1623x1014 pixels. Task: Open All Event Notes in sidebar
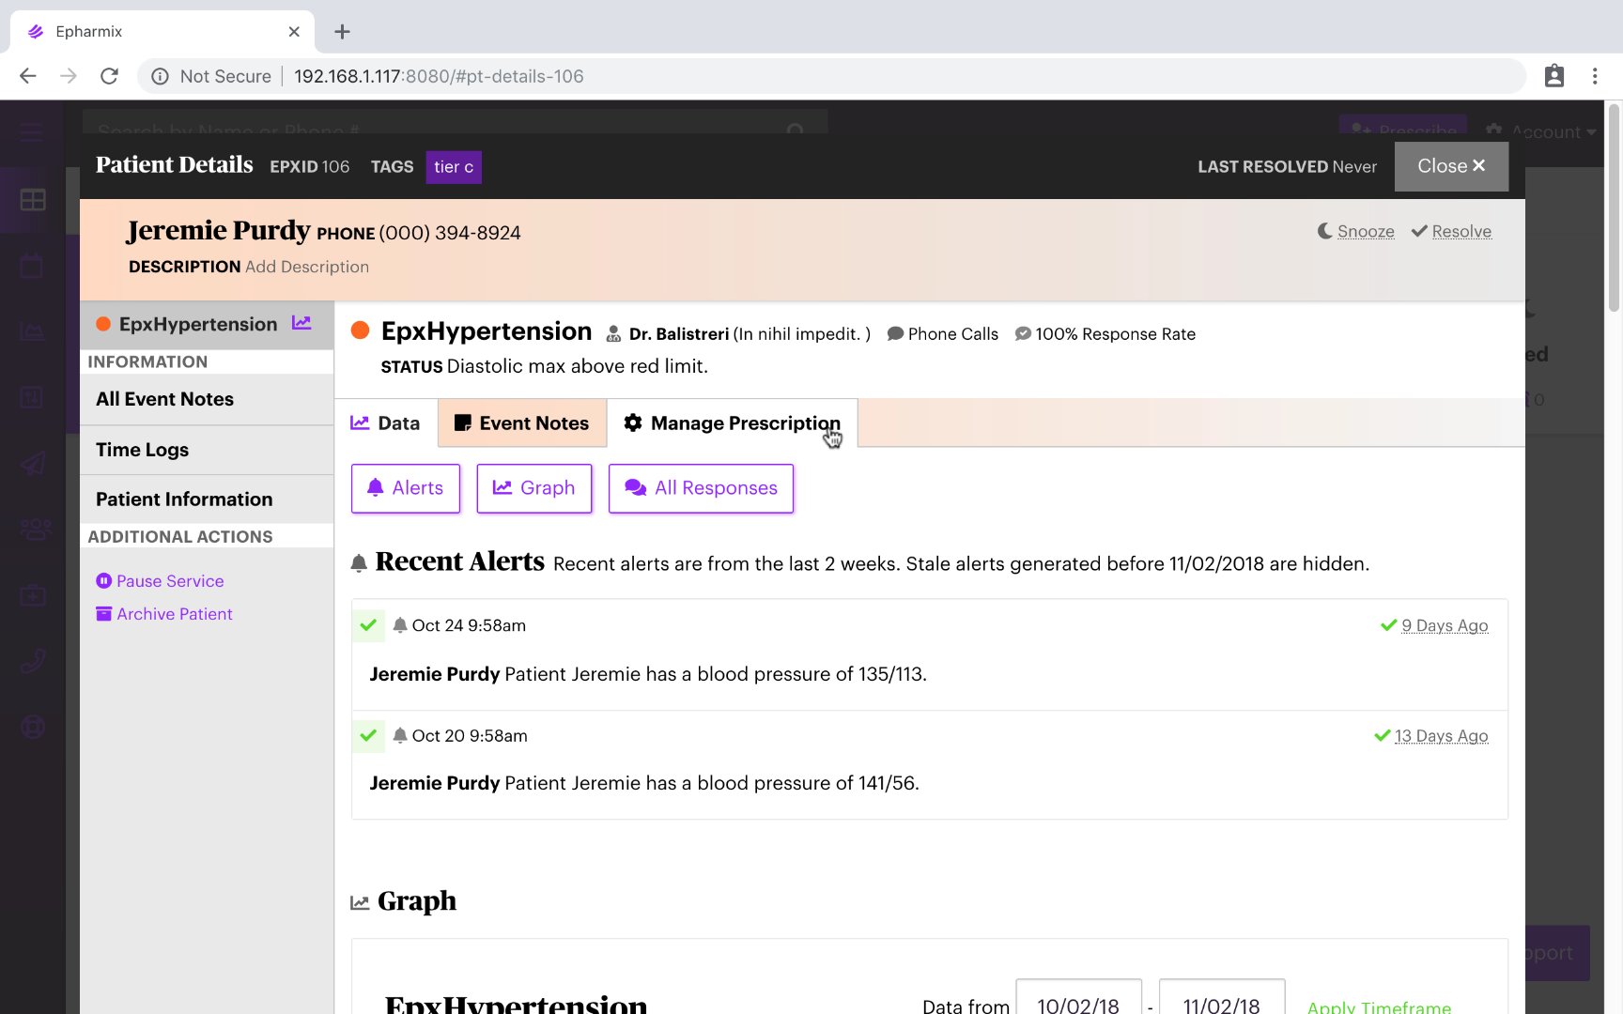coord(207,399)
